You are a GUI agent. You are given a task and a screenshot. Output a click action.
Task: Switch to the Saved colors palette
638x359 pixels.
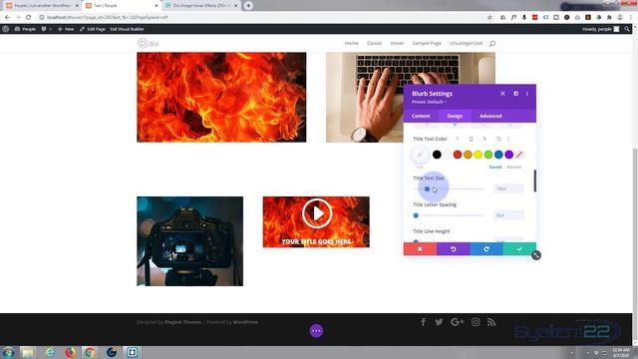pos(495,167)
